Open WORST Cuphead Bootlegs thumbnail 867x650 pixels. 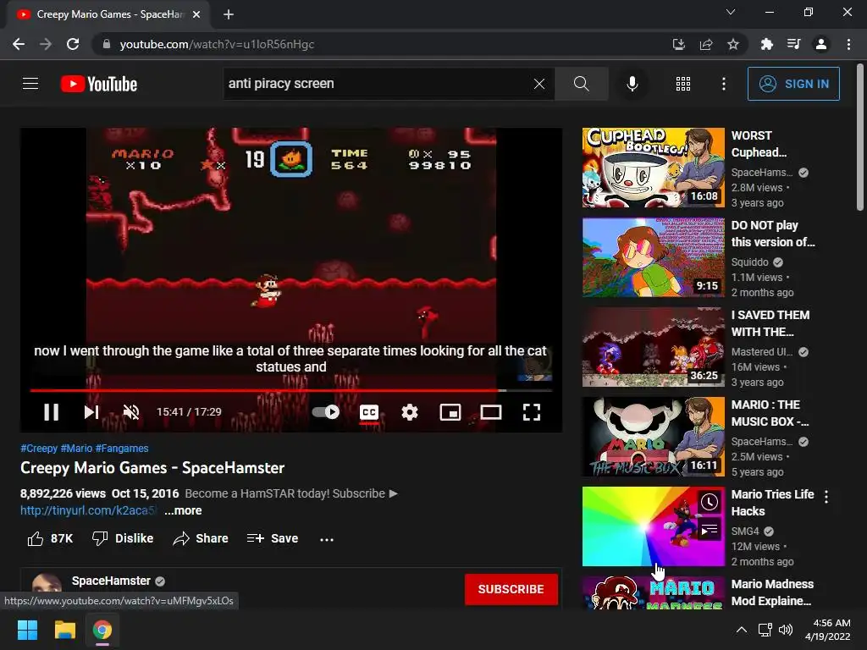pyautogui.click(x=653, y=168)
